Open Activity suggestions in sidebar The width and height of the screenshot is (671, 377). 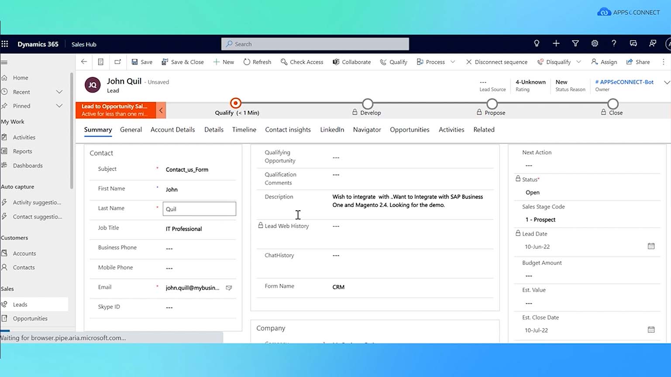point(37,202)
